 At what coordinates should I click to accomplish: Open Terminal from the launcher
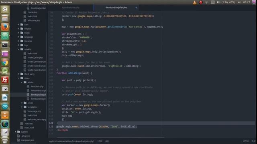5,45
